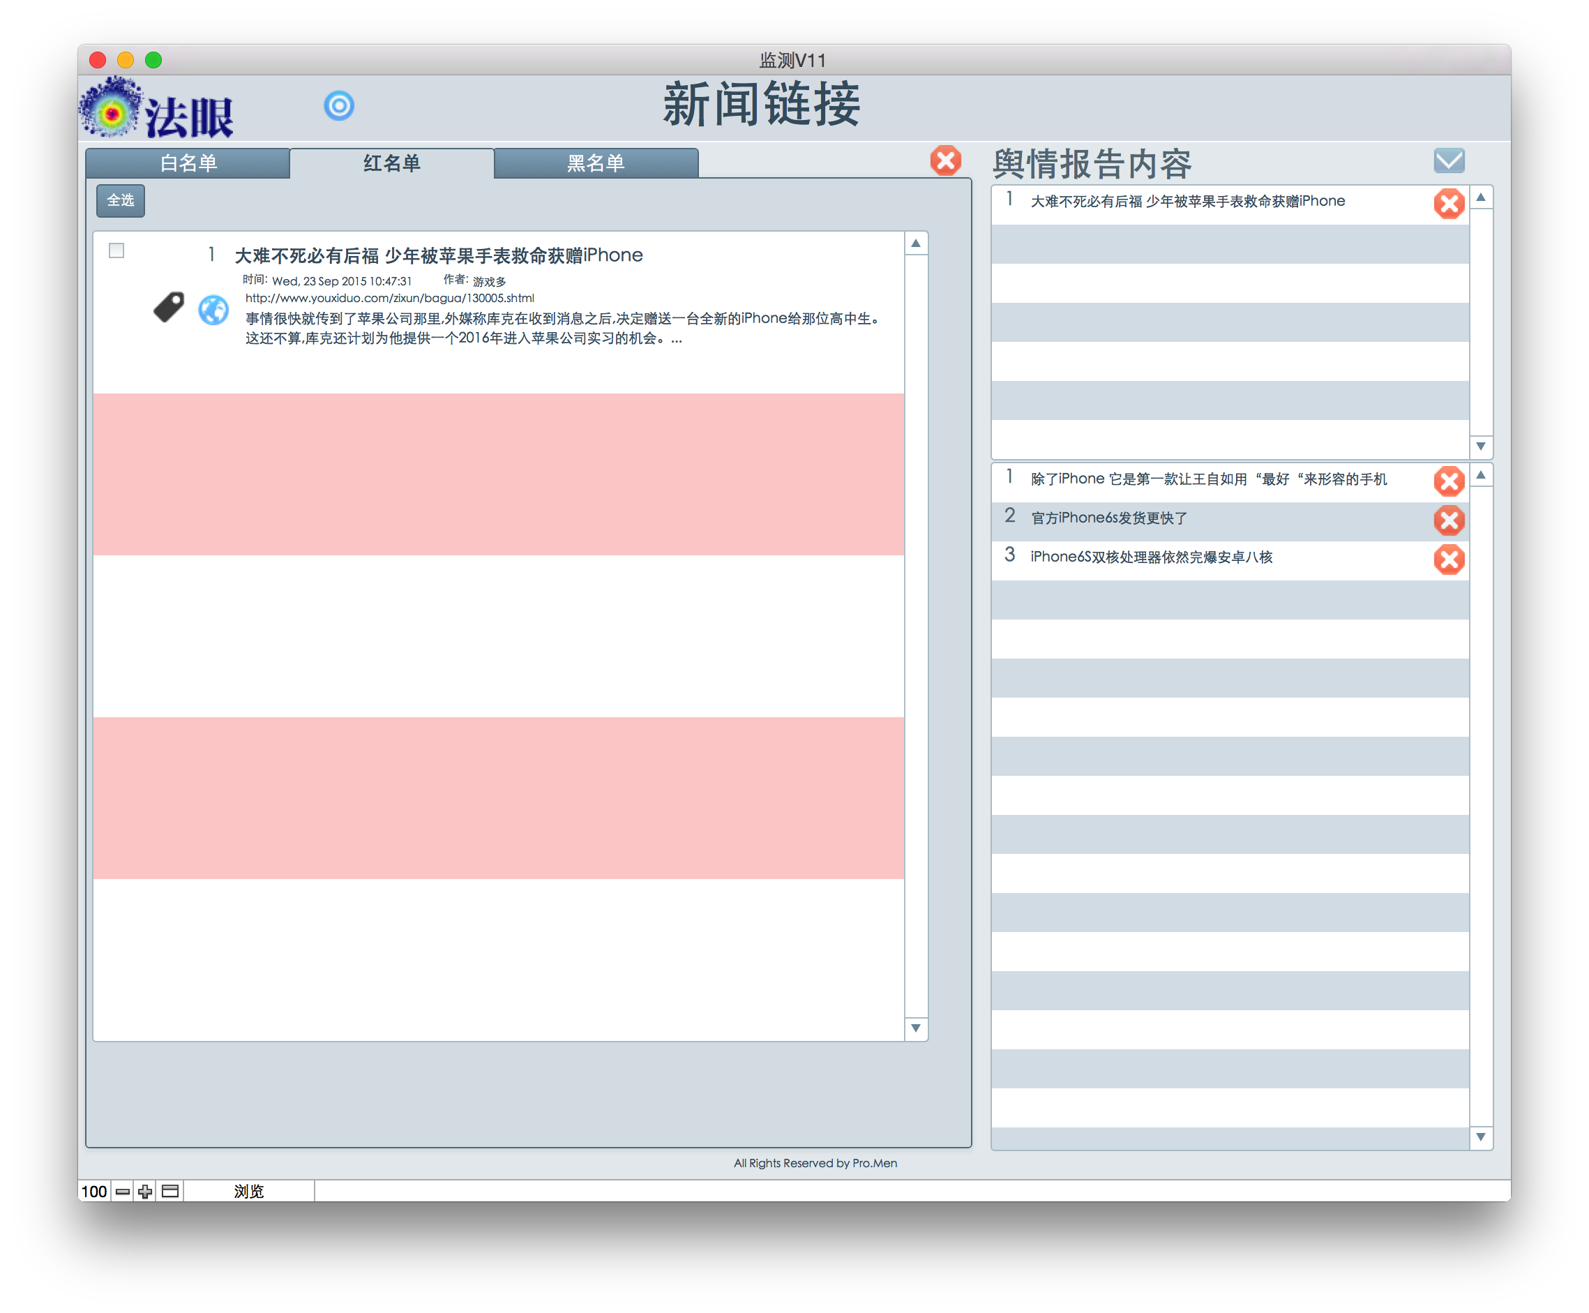Screen dimensions: 1589x1313
Task: Open the youxiduo.com article URL
Action: click(x=389, y=298)
